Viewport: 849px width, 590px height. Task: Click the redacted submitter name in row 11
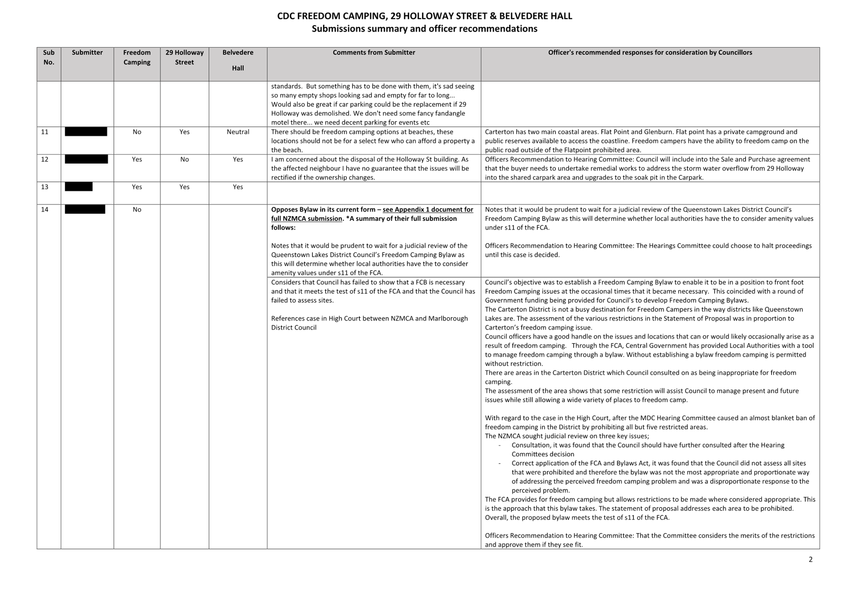(x=86, y=132)
